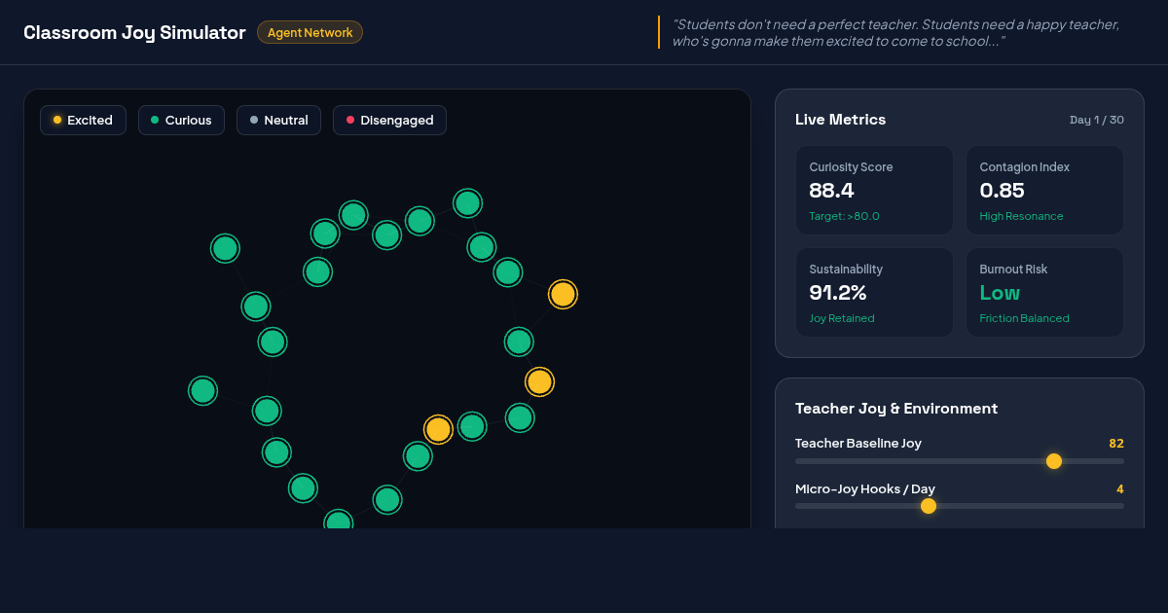1168x613 pixels.
Task: Click the Agent Network badge
Action: pos(310,32)
